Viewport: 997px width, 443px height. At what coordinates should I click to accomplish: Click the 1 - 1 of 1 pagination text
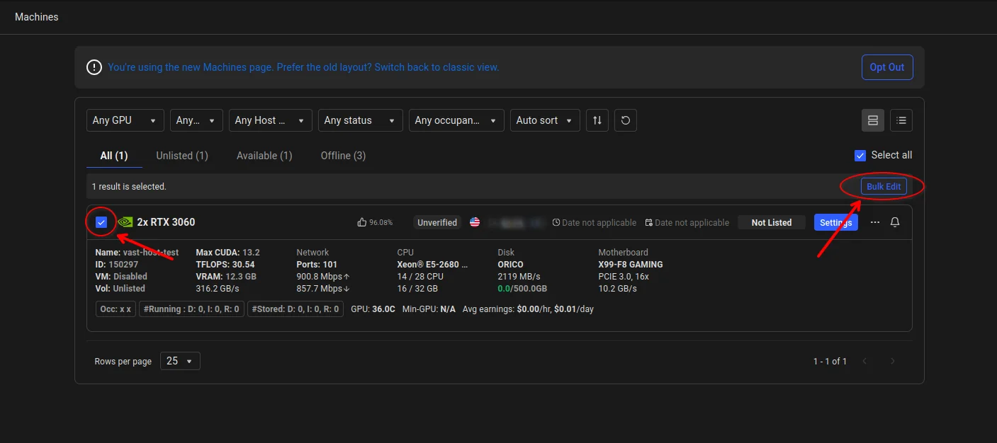click(830, 361)
